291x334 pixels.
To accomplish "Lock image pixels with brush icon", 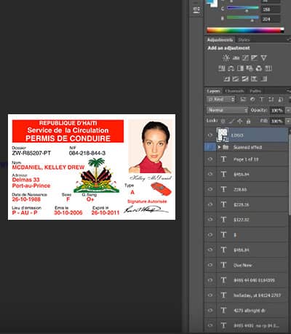I will [231, 121].
